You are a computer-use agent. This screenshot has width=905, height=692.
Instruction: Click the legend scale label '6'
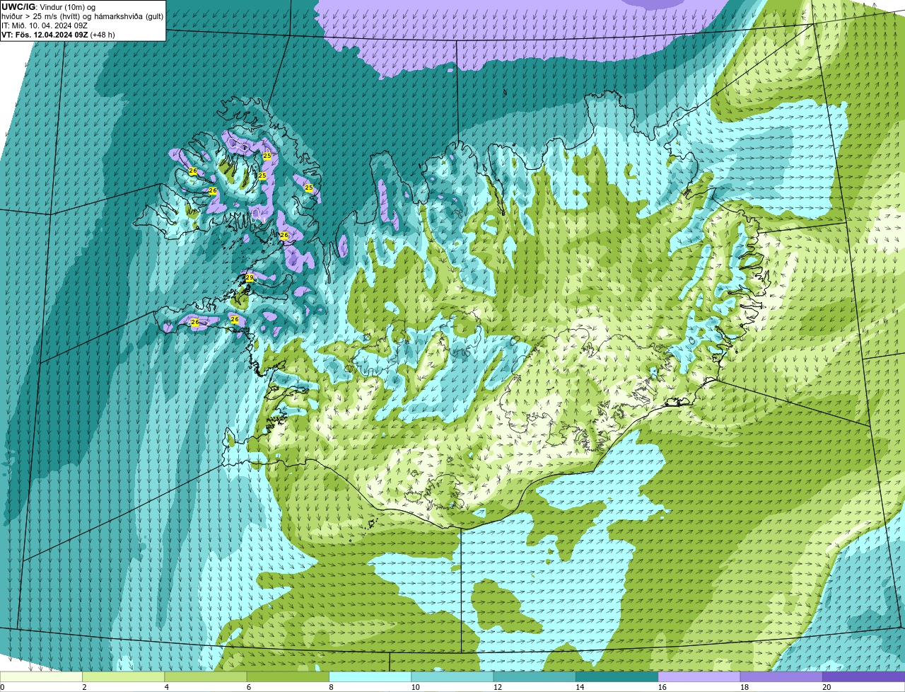click(x=249, y=687)
